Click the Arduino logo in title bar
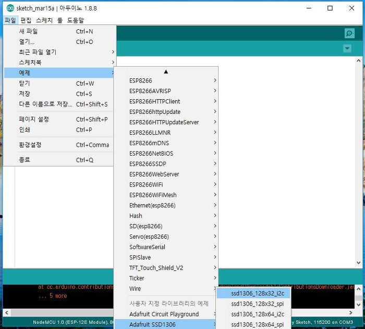This screenshot has width=365, height=329. pyautogui.click(x=10, y=8)
